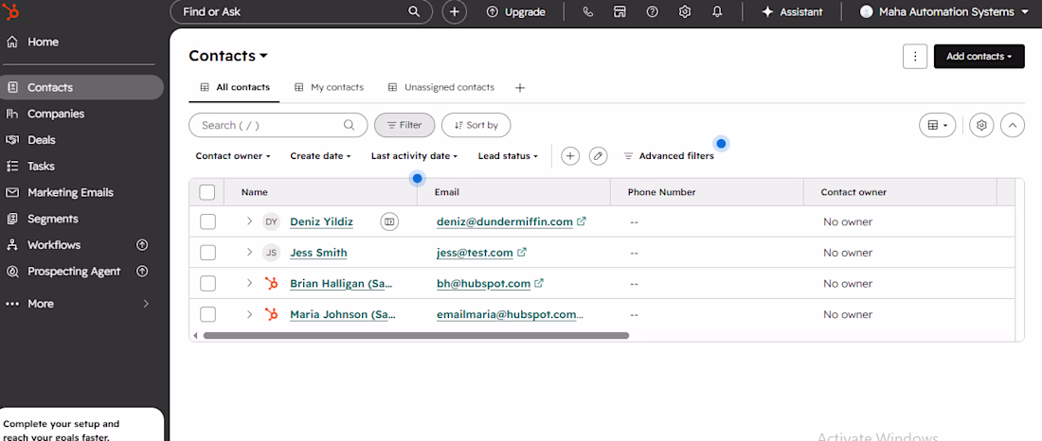Viewport: 1042px width, 441px height.
Task: Click the HubSpot sprocket logo
Action: point(12,12)
